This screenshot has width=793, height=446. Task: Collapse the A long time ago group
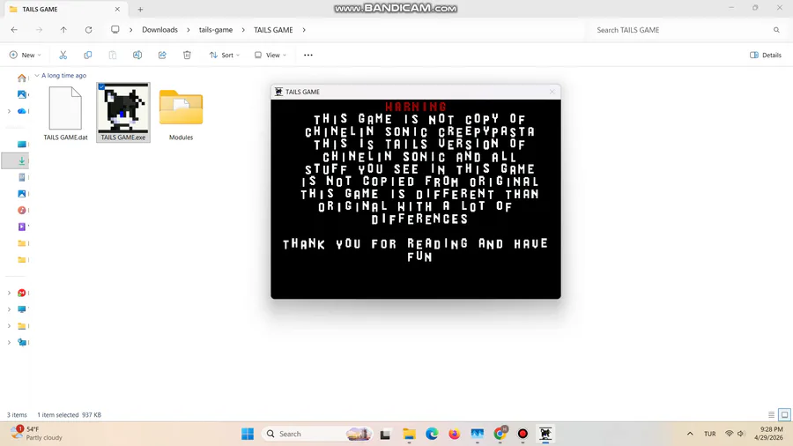37,75
